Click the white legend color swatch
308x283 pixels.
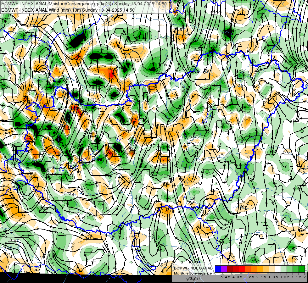point(278,269)
